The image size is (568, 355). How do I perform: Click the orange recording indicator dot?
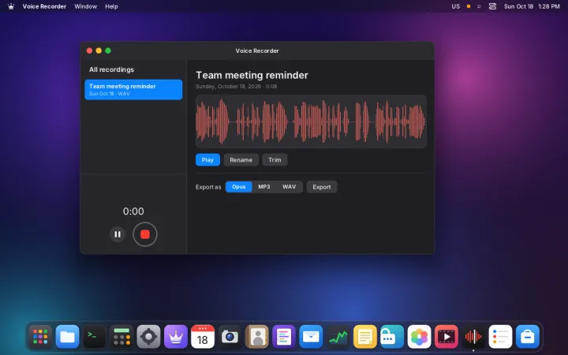469,6
